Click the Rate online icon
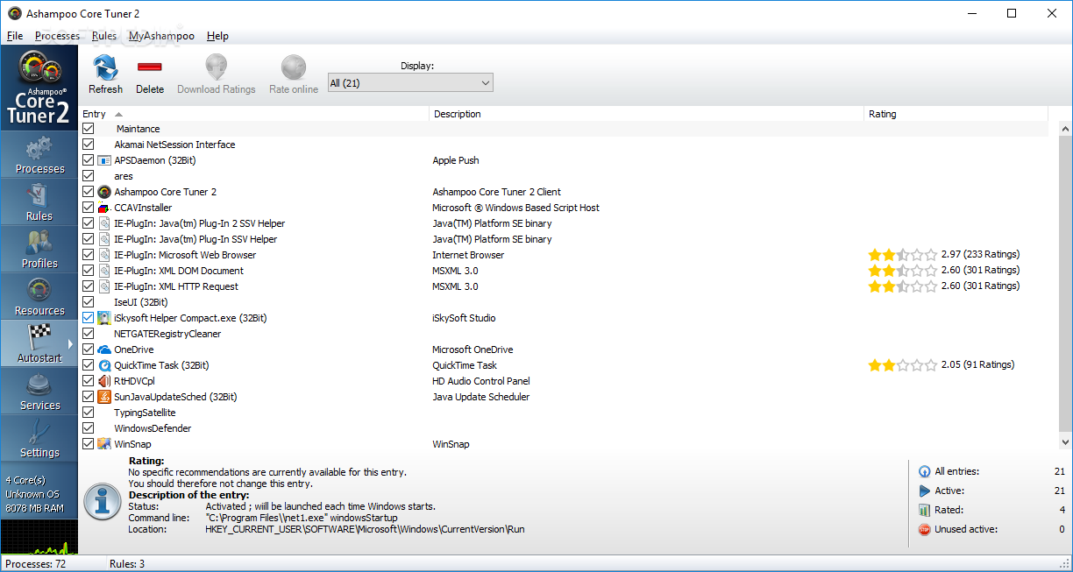 [x=294, y=67]
